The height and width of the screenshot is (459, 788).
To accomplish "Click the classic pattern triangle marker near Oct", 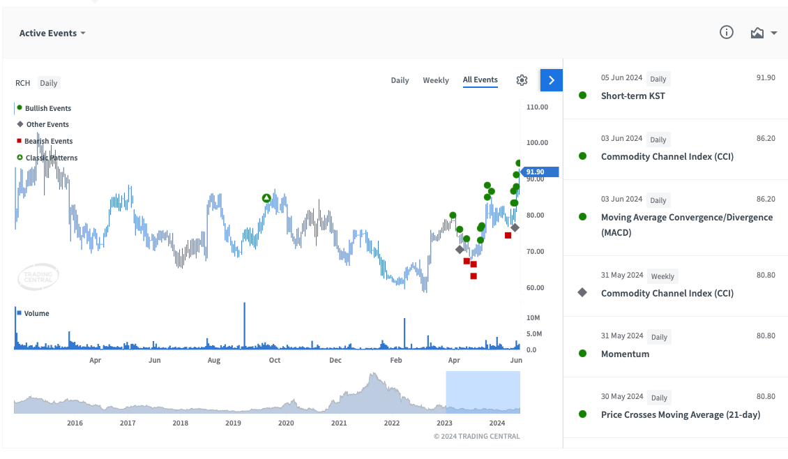I will [x=266, y=198].
